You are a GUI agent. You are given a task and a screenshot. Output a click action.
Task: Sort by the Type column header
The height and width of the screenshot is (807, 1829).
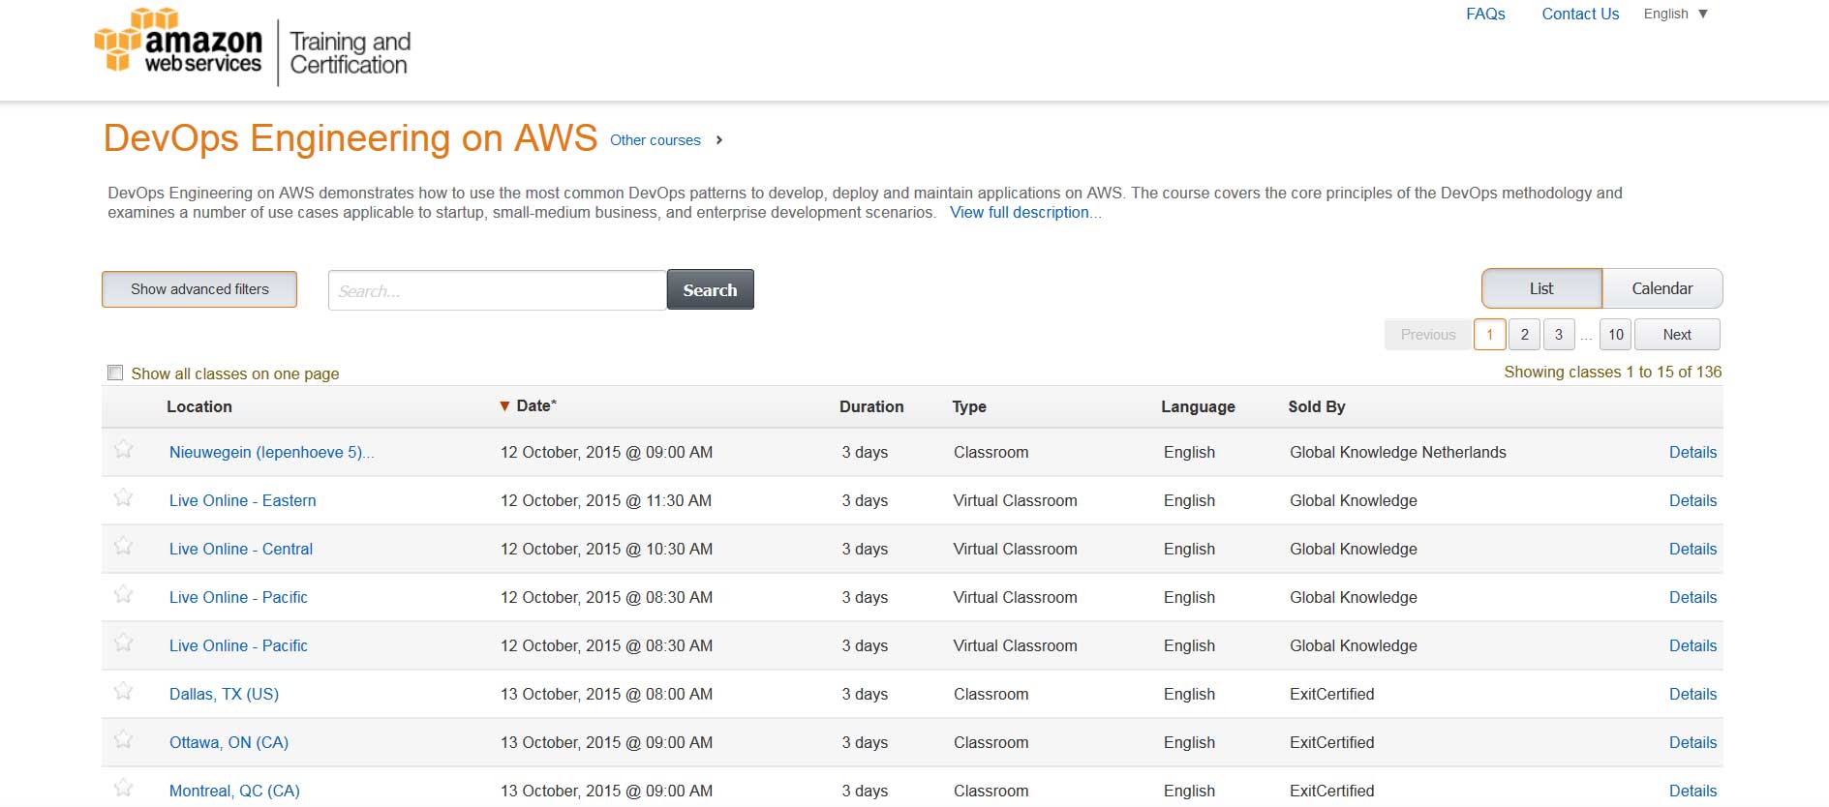pyautogui.click(x=969, y=406)
